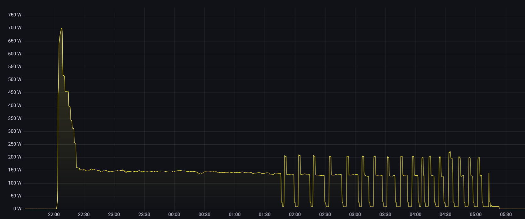This screenshot has width=525, height=219.
Task: Click the 650 W axis label
Action: (15, 41)
